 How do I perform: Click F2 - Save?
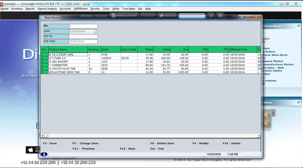(x=50, y=143)
